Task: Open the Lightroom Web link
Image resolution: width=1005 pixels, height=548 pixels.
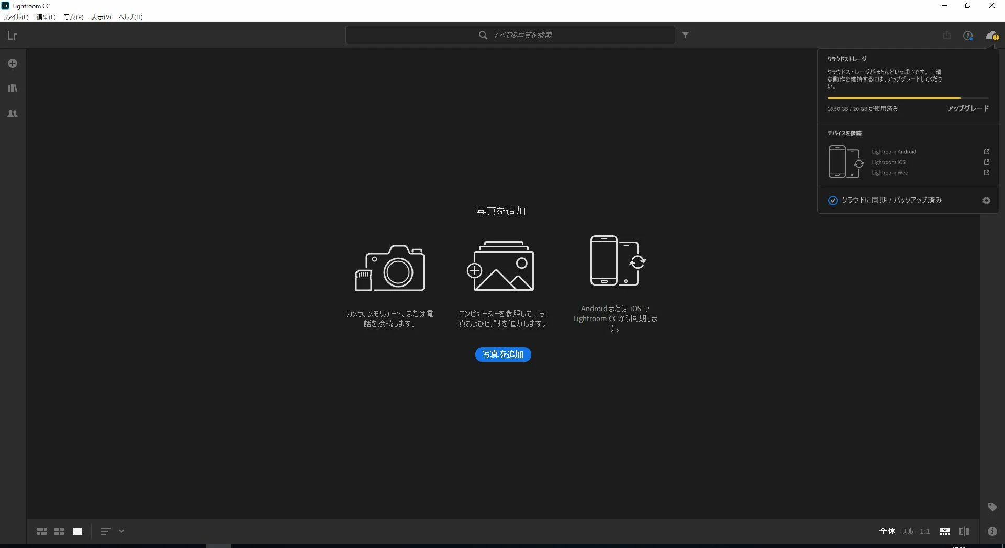Action: pos(890,173)
